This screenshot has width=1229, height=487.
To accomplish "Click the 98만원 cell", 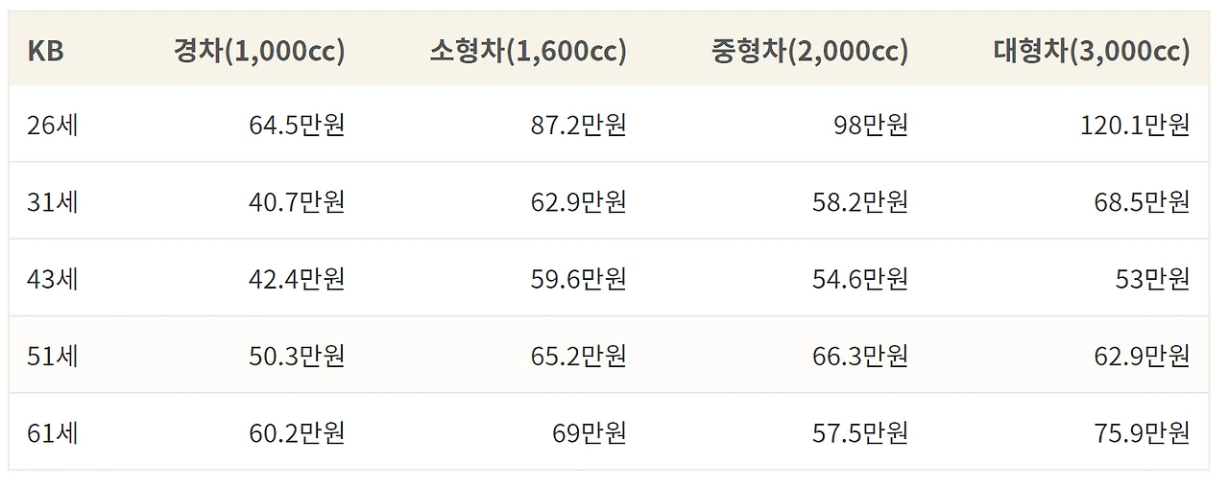I will 871,125.
